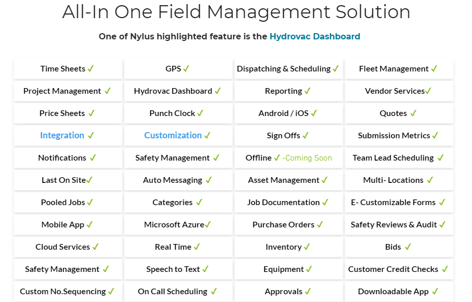
Task: Click the checkmark beside Time Sheets
Action: pos(91,68)
